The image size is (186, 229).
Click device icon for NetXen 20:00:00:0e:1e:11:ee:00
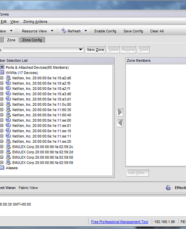[x=9, y=120]
